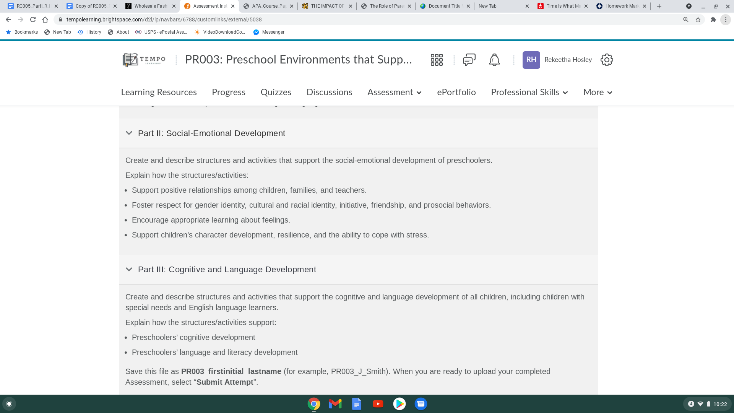Open the browser home page
Image resolution: width=734 pixels, height=413 pixels.
[x=45, y=20]
